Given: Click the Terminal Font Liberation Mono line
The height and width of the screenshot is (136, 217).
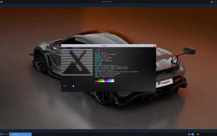Looking at the screenshot, I should (117, 72).
